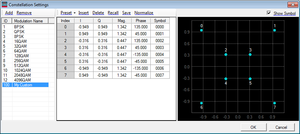Select 64QAM in the modulation list
300x134 pixels.
[x=25, y=51]
